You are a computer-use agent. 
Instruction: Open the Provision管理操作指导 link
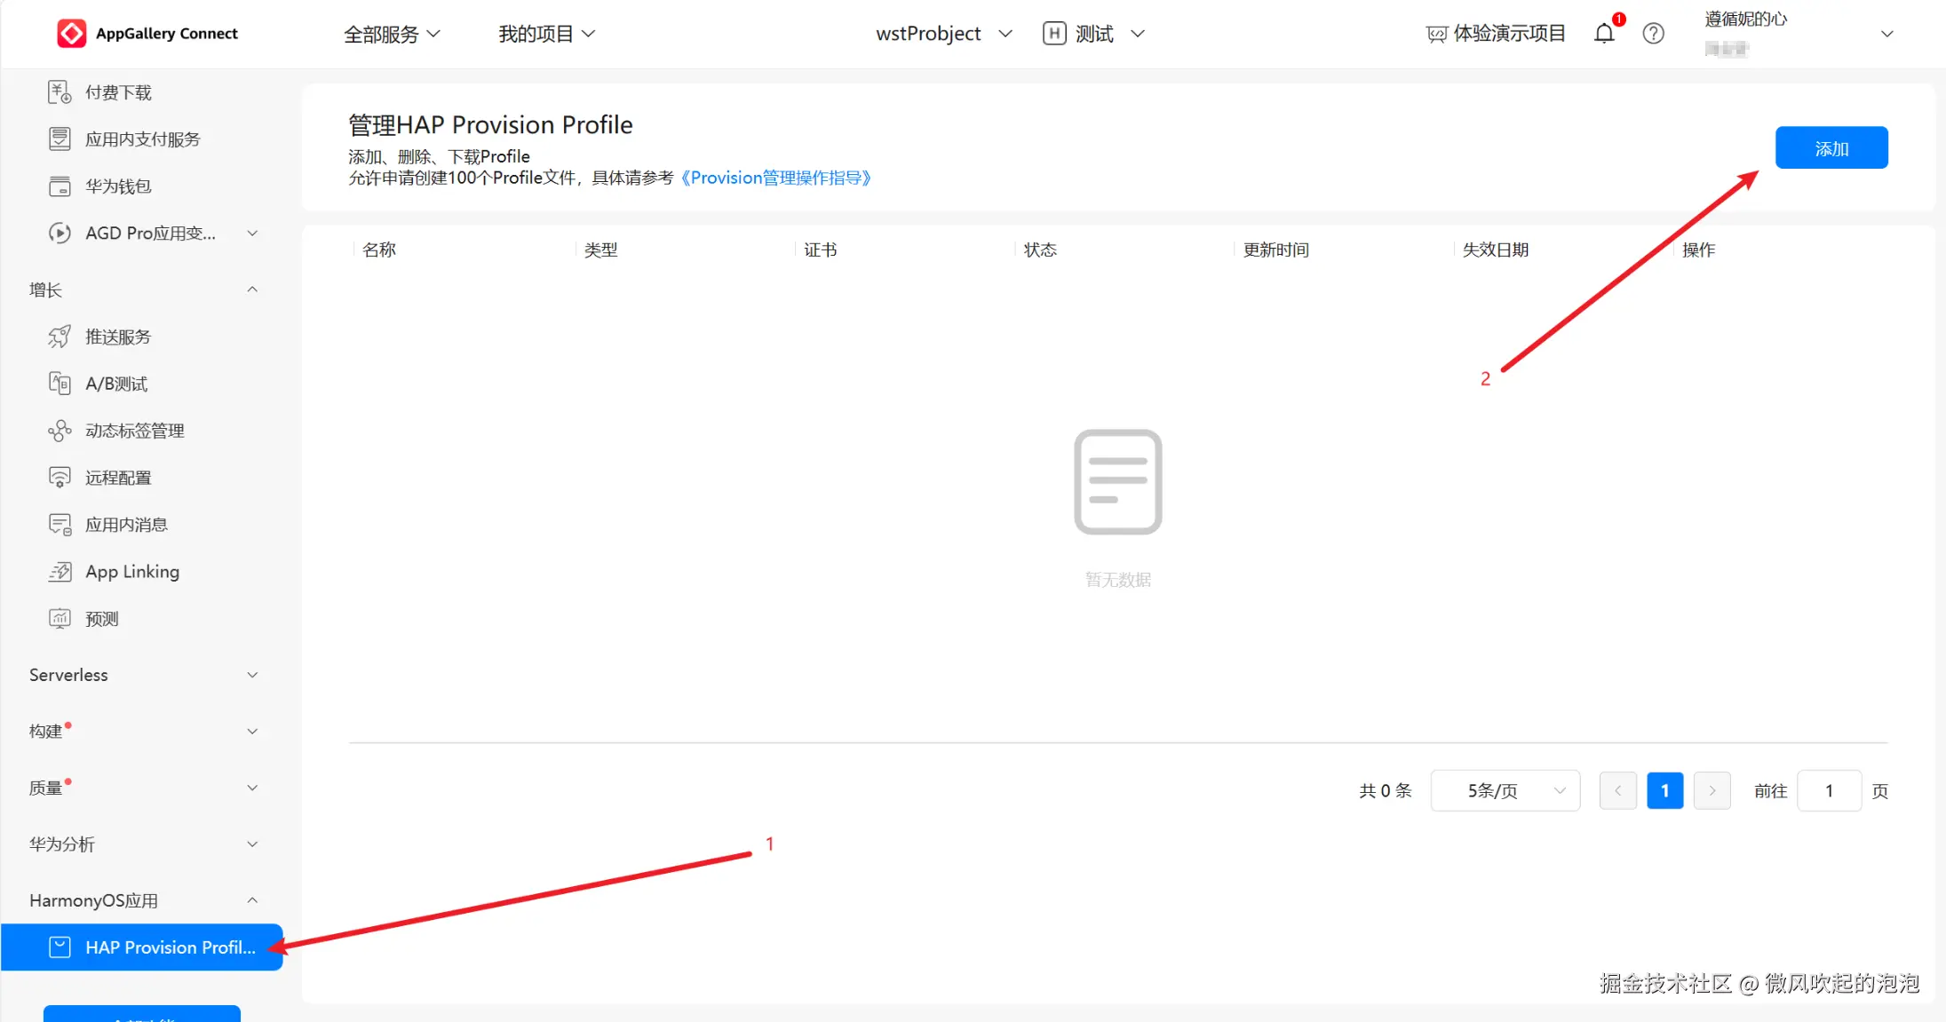[x=775, y=178]
